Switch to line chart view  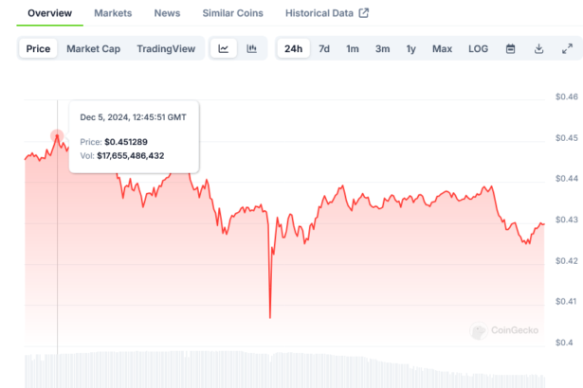224,48
